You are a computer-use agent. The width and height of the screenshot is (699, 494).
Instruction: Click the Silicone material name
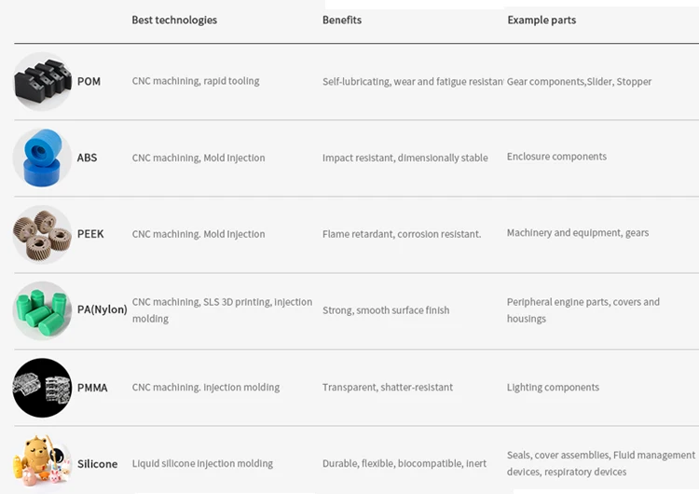click(x=97, y=464)
